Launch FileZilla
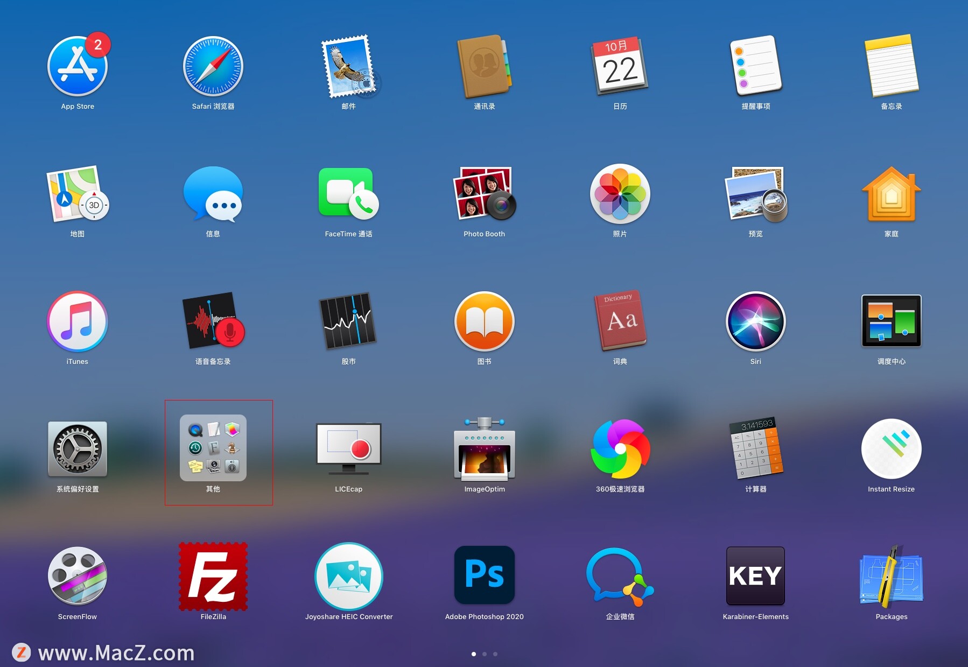968x667 pixels. pyautogui.click(x=213, y=577)
